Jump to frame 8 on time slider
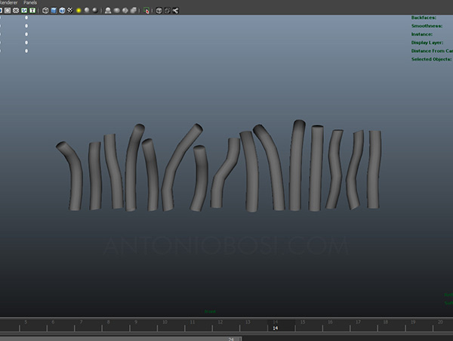The height and width of the screenshot is (341, 453). point(108,322)
